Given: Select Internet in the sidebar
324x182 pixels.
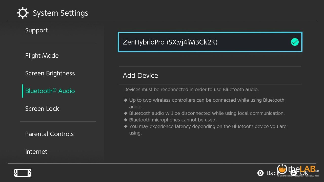Looking at the screenshot, I should 36,152.
